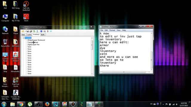Select the bhip desktop folder
191x107 pixels.
click(x=5, y=68)
